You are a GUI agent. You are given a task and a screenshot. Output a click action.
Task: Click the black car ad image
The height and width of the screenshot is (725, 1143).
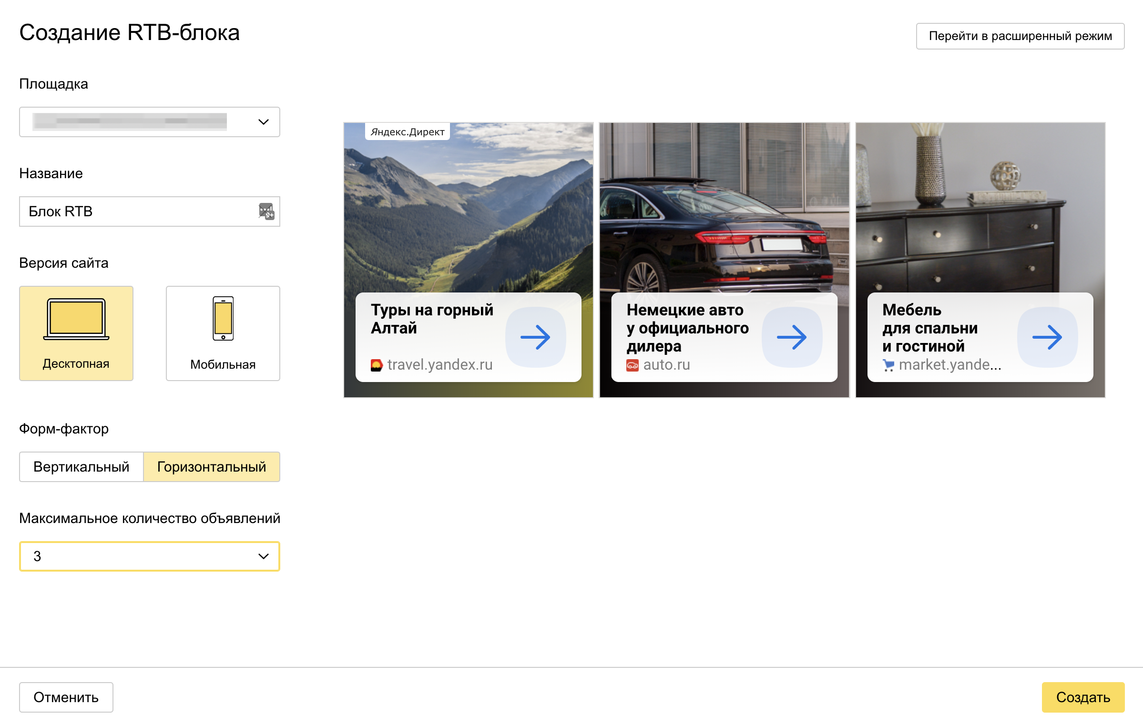[x=725, y=208]
